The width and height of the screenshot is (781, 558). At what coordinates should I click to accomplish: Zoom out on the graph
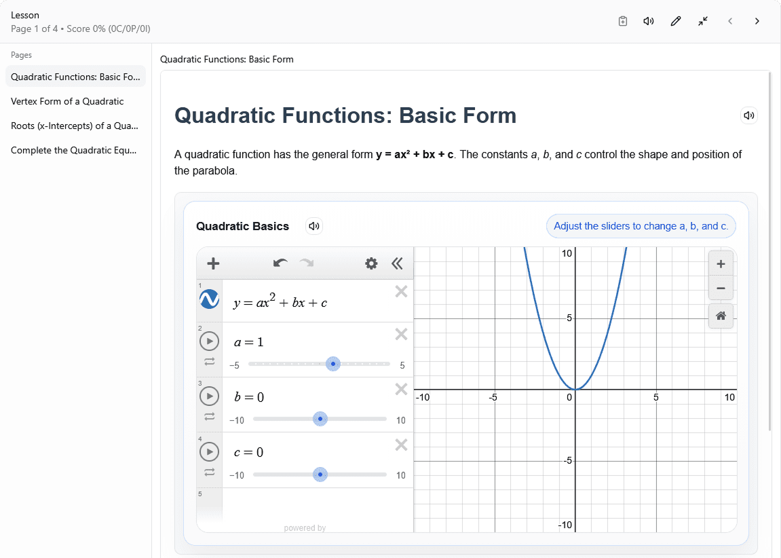pyautogui.click(x=721, y=288)
